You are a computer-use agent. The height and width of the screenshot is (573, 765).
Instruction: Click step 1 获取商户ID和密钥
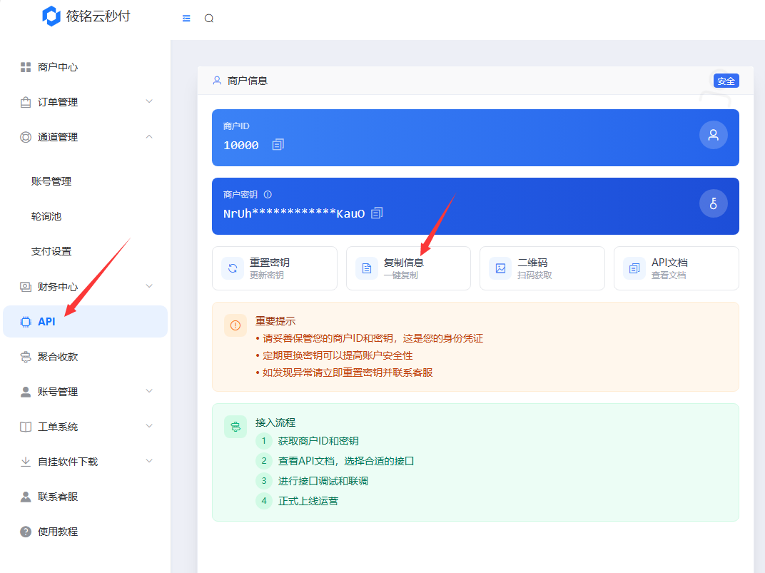318,441
